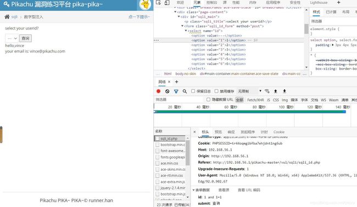Open network conditions wifi icon
357x207 pixels.
[x=267, y=91]
